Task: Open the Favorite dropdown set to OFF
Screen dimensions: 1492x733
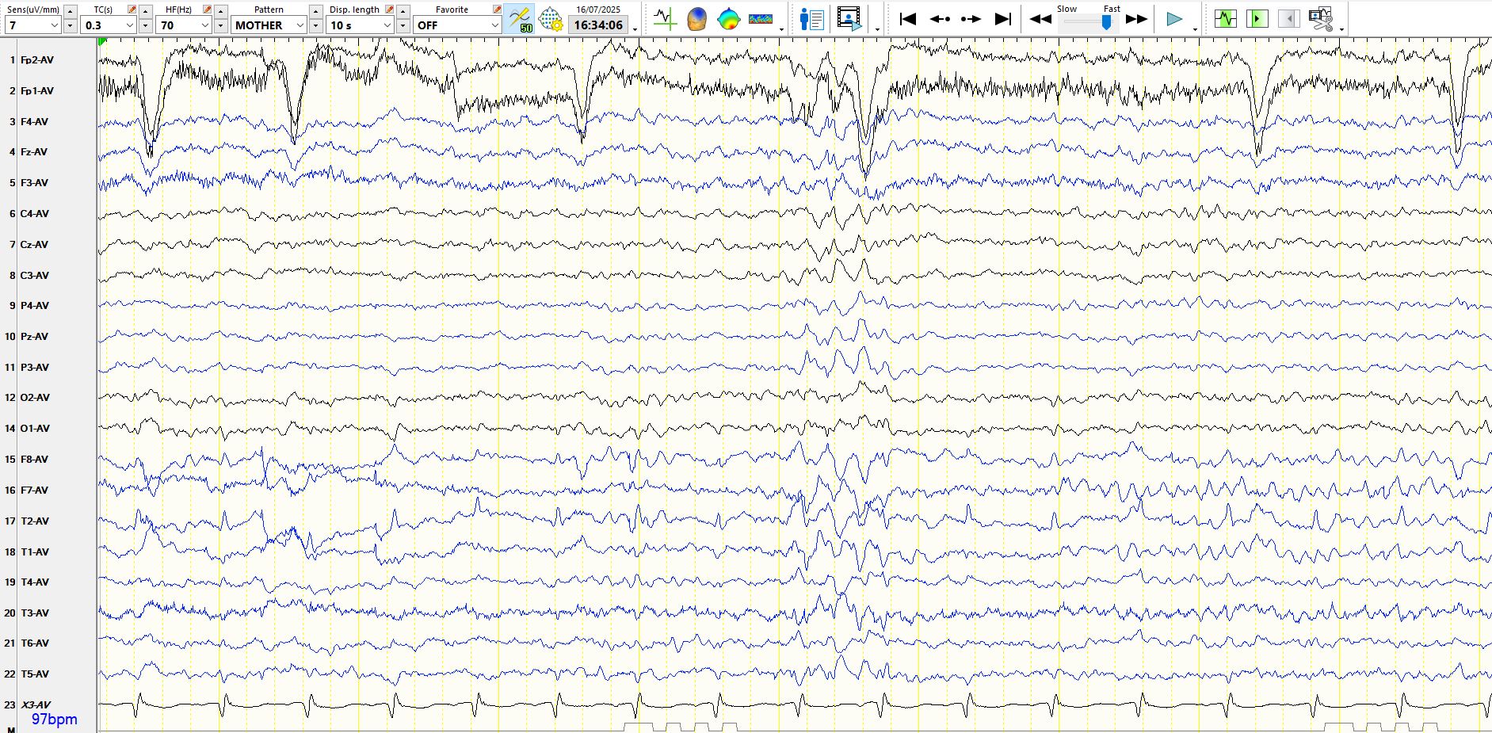Action: pos(494,25)
